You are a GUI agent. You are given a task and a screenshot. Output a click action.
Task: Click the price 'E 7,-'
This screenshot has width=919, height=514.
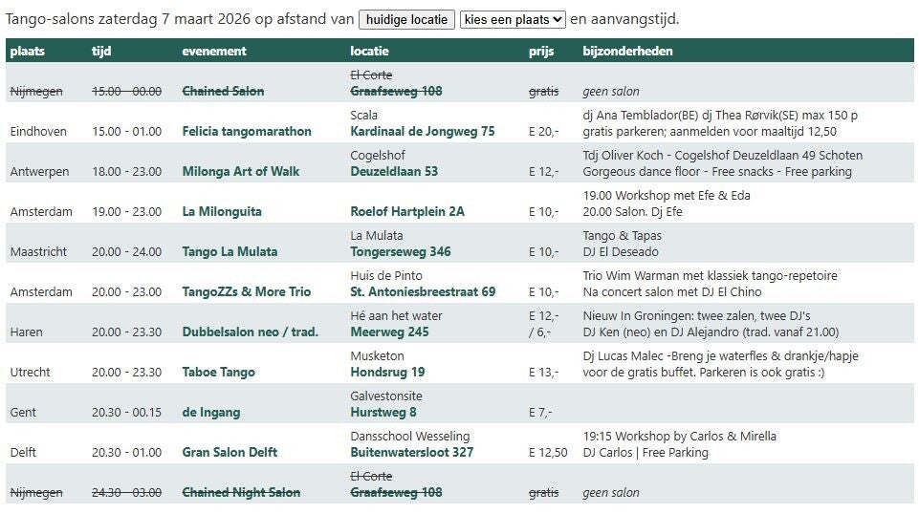pyautogui.click(x=541, y=412)
